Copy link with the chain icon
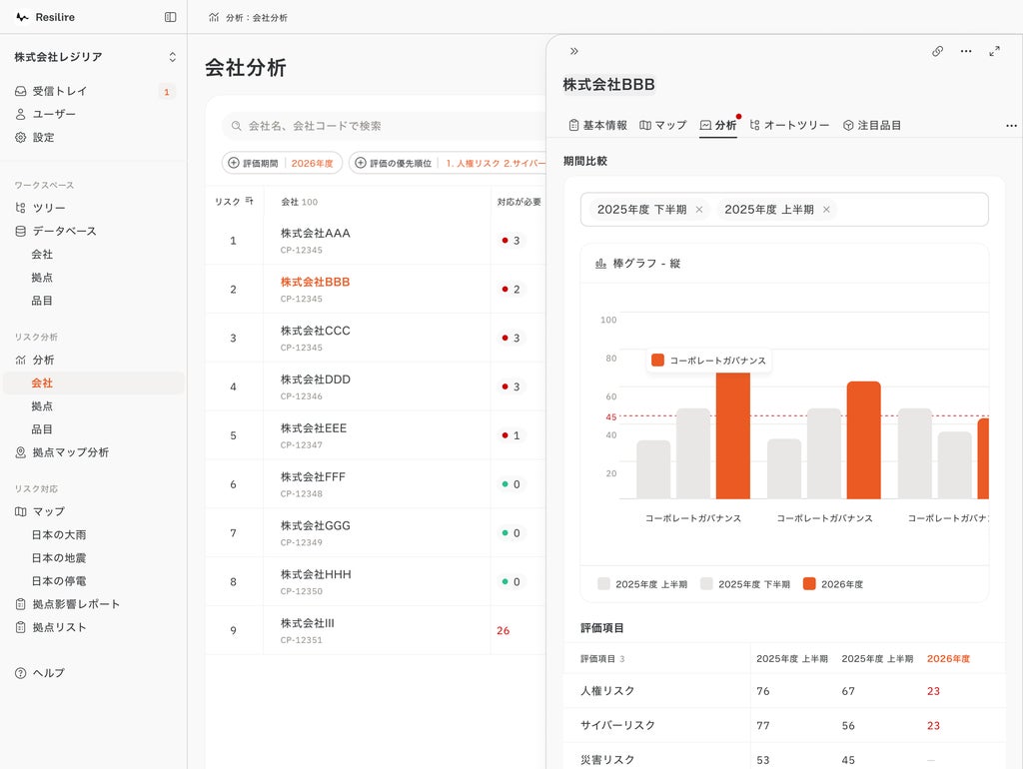 click(x=937, y=51)
